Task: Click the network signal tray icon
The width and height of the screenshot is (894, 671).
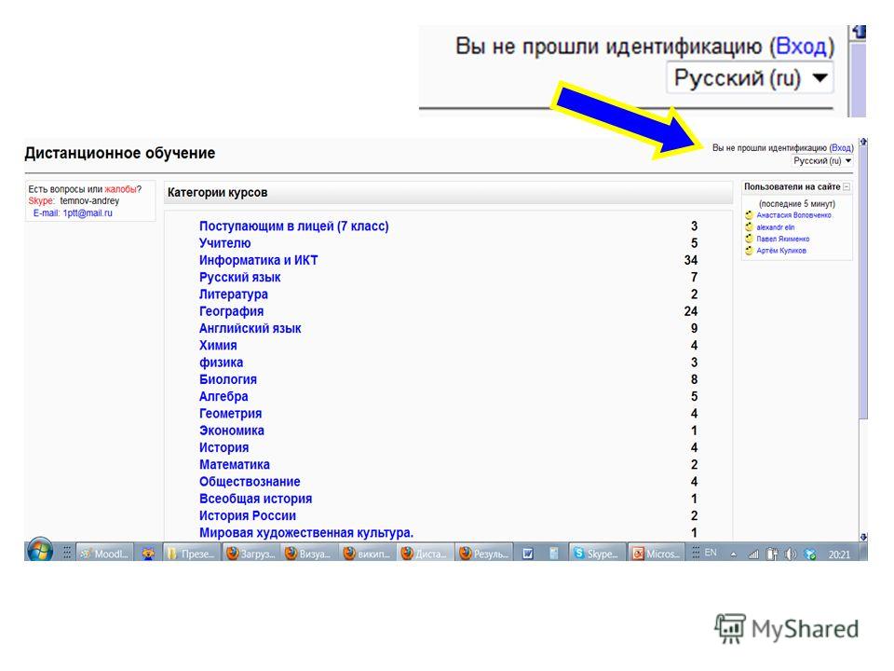Action: [753, 554]
